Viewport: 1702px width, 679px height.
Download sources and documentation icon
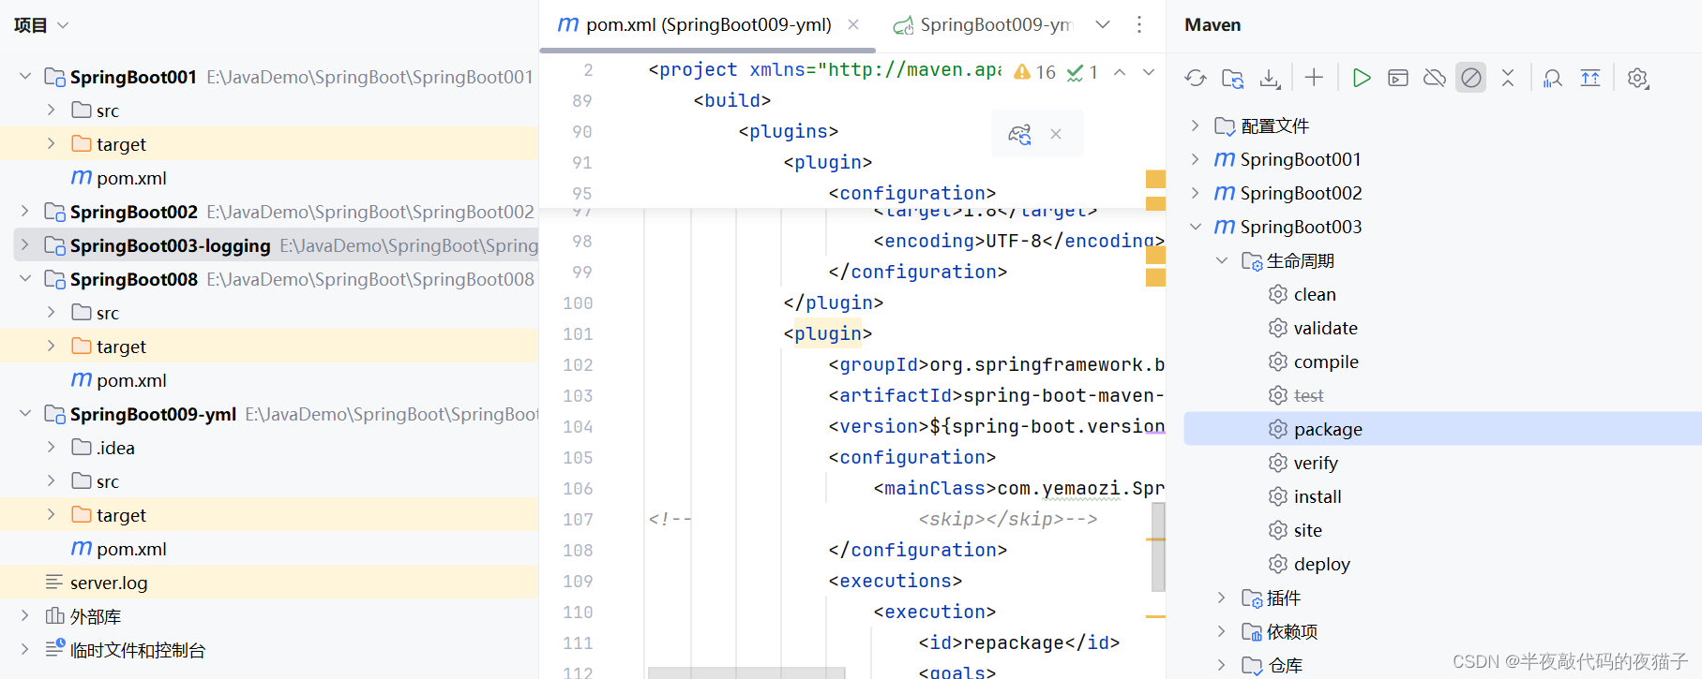tap(1270, 79)
